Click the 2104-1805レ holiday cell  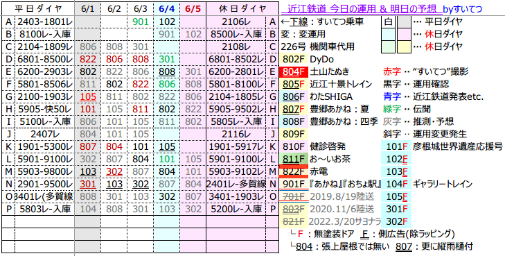click(236, 96)
